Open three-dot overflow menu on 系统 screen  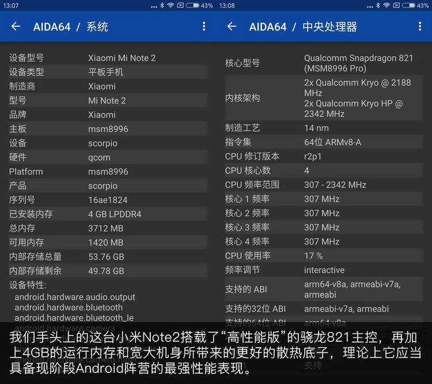[203, 26]
